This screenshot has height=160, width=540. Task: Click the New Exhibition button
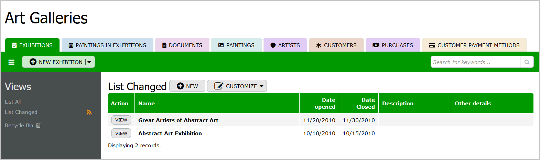[x=56, y=62]
